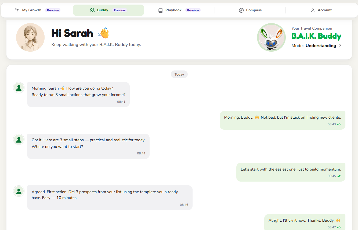Click Buddy avatar on the 08:41 message

[x=19, y=87]
